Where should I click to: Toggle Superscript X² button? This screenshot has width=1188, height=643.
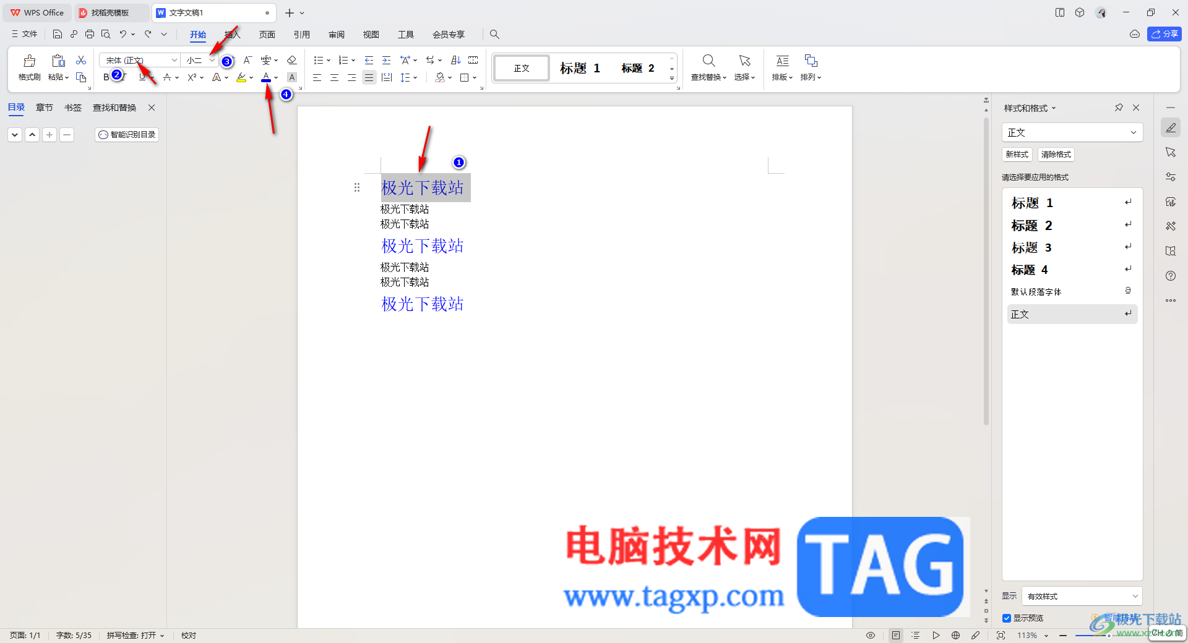[x=192, y=77]
